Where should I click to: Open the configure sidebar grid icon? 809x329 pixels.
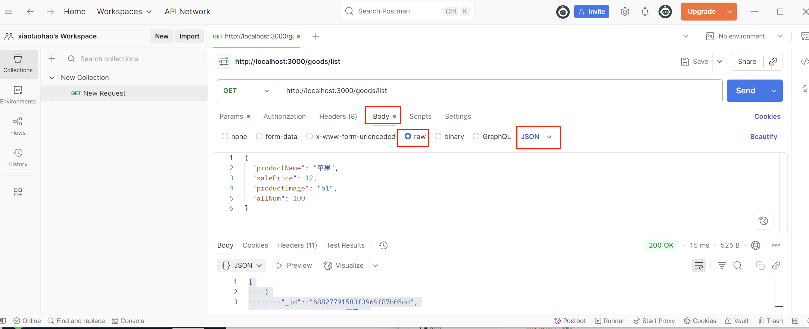[x=18, y=192]
